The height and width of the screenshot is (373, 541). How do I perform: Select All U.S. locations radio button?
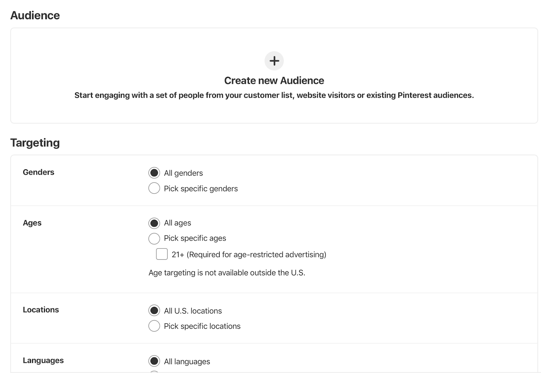(x=154, y=310)
